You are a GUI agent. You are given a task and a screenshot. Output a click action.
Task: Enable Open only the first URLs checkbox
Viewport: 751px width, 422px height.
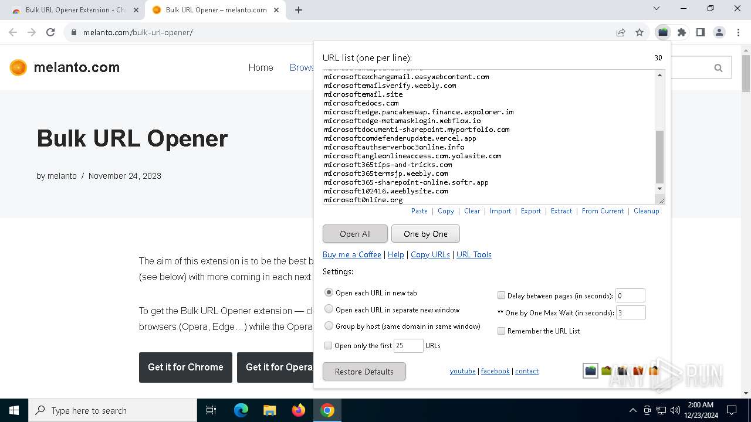(329, 346)
